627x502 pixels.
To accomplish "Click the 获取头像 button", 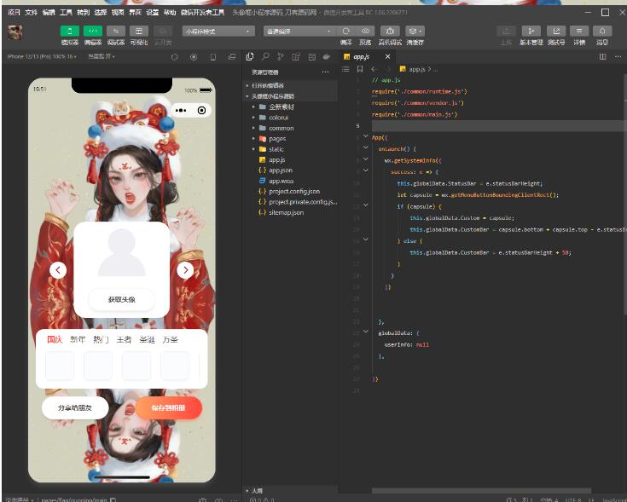I will point(121,300).
